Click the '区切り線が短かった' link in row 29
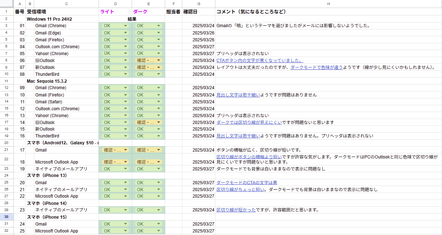Image resolution: width=442 pixels, height=235 pixels. pyautogui.click(x=236, y=210)
